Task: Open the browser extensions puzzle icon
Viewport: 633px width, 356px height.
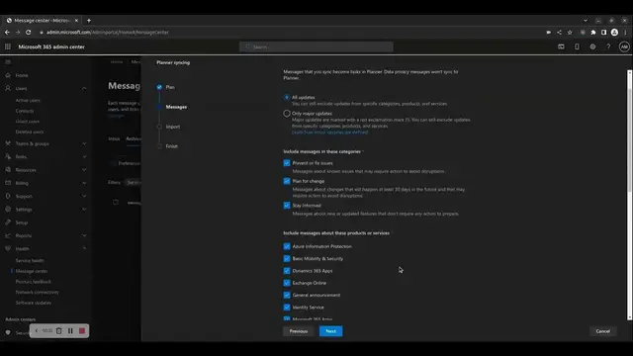Action: [593, 33]
